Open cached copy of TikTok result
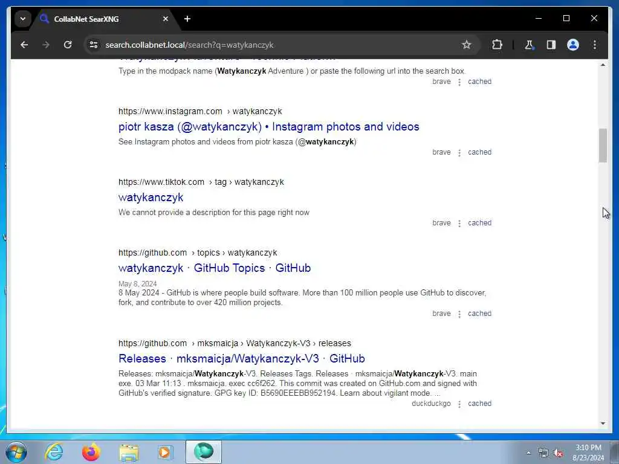619x464 pixels. pyautogui.click(x=479, y=223)
